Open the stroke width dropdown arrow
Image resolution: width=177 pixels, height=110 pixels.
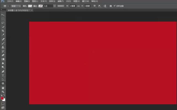point(54,6)
